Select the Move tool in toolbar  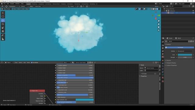pos(3,20)
